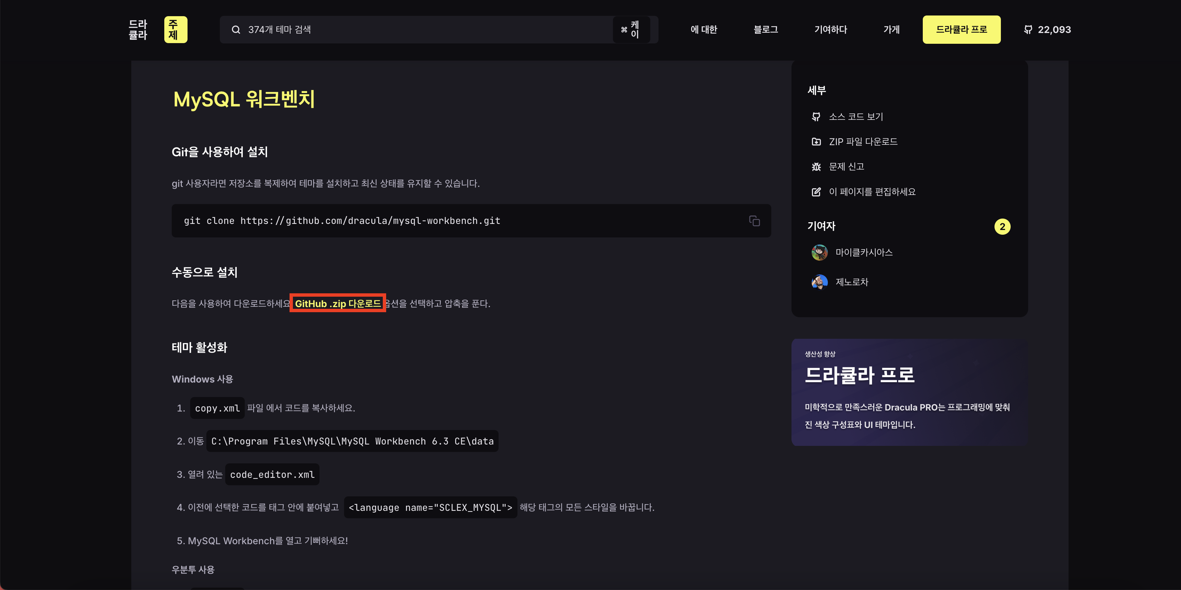The height and width of the screenshot is (590, 1181).
Task: Click the edit pencil icon in sidebar
Action: click(816, 192)
